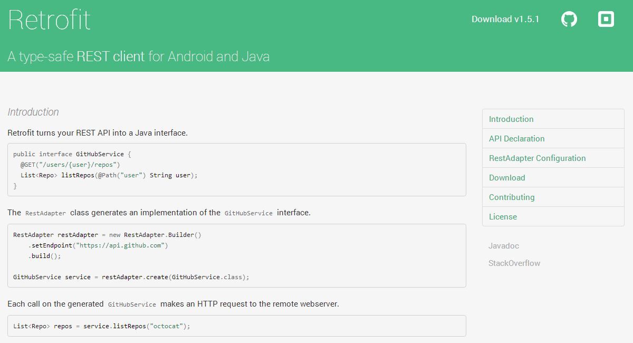Click the Retrofit title heading
This screenshot has width=633, height=343.
coord(49,20)
